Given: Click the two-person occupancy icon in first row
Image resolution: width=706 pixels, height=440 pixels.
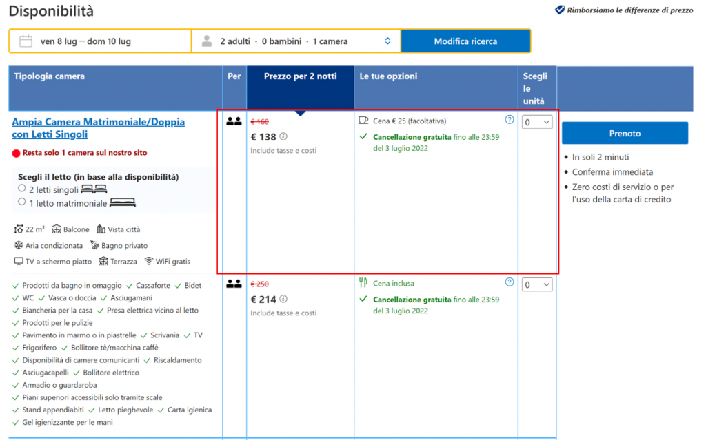Looking at the screenshot, I should (x=234, y=121).
